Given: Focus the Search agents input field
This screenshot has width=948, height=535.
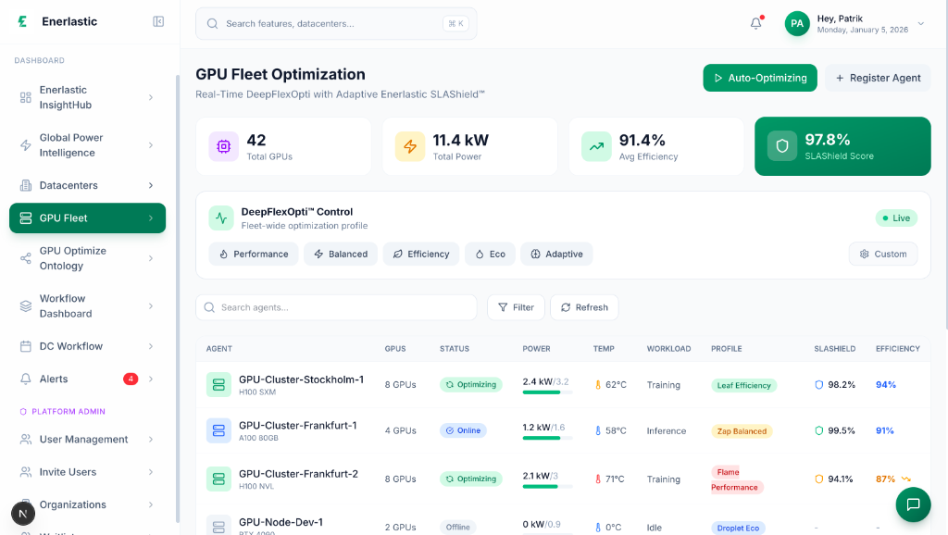Looking at the screenshot, I should (337, 307).
